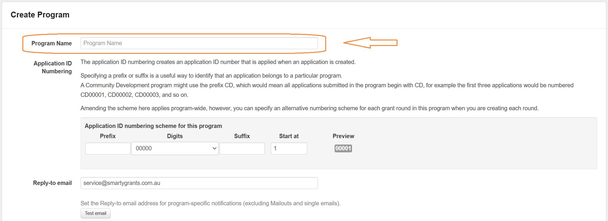608x221 pixels.
Task: Click the Program Name field label
Action: click(52, 43)
